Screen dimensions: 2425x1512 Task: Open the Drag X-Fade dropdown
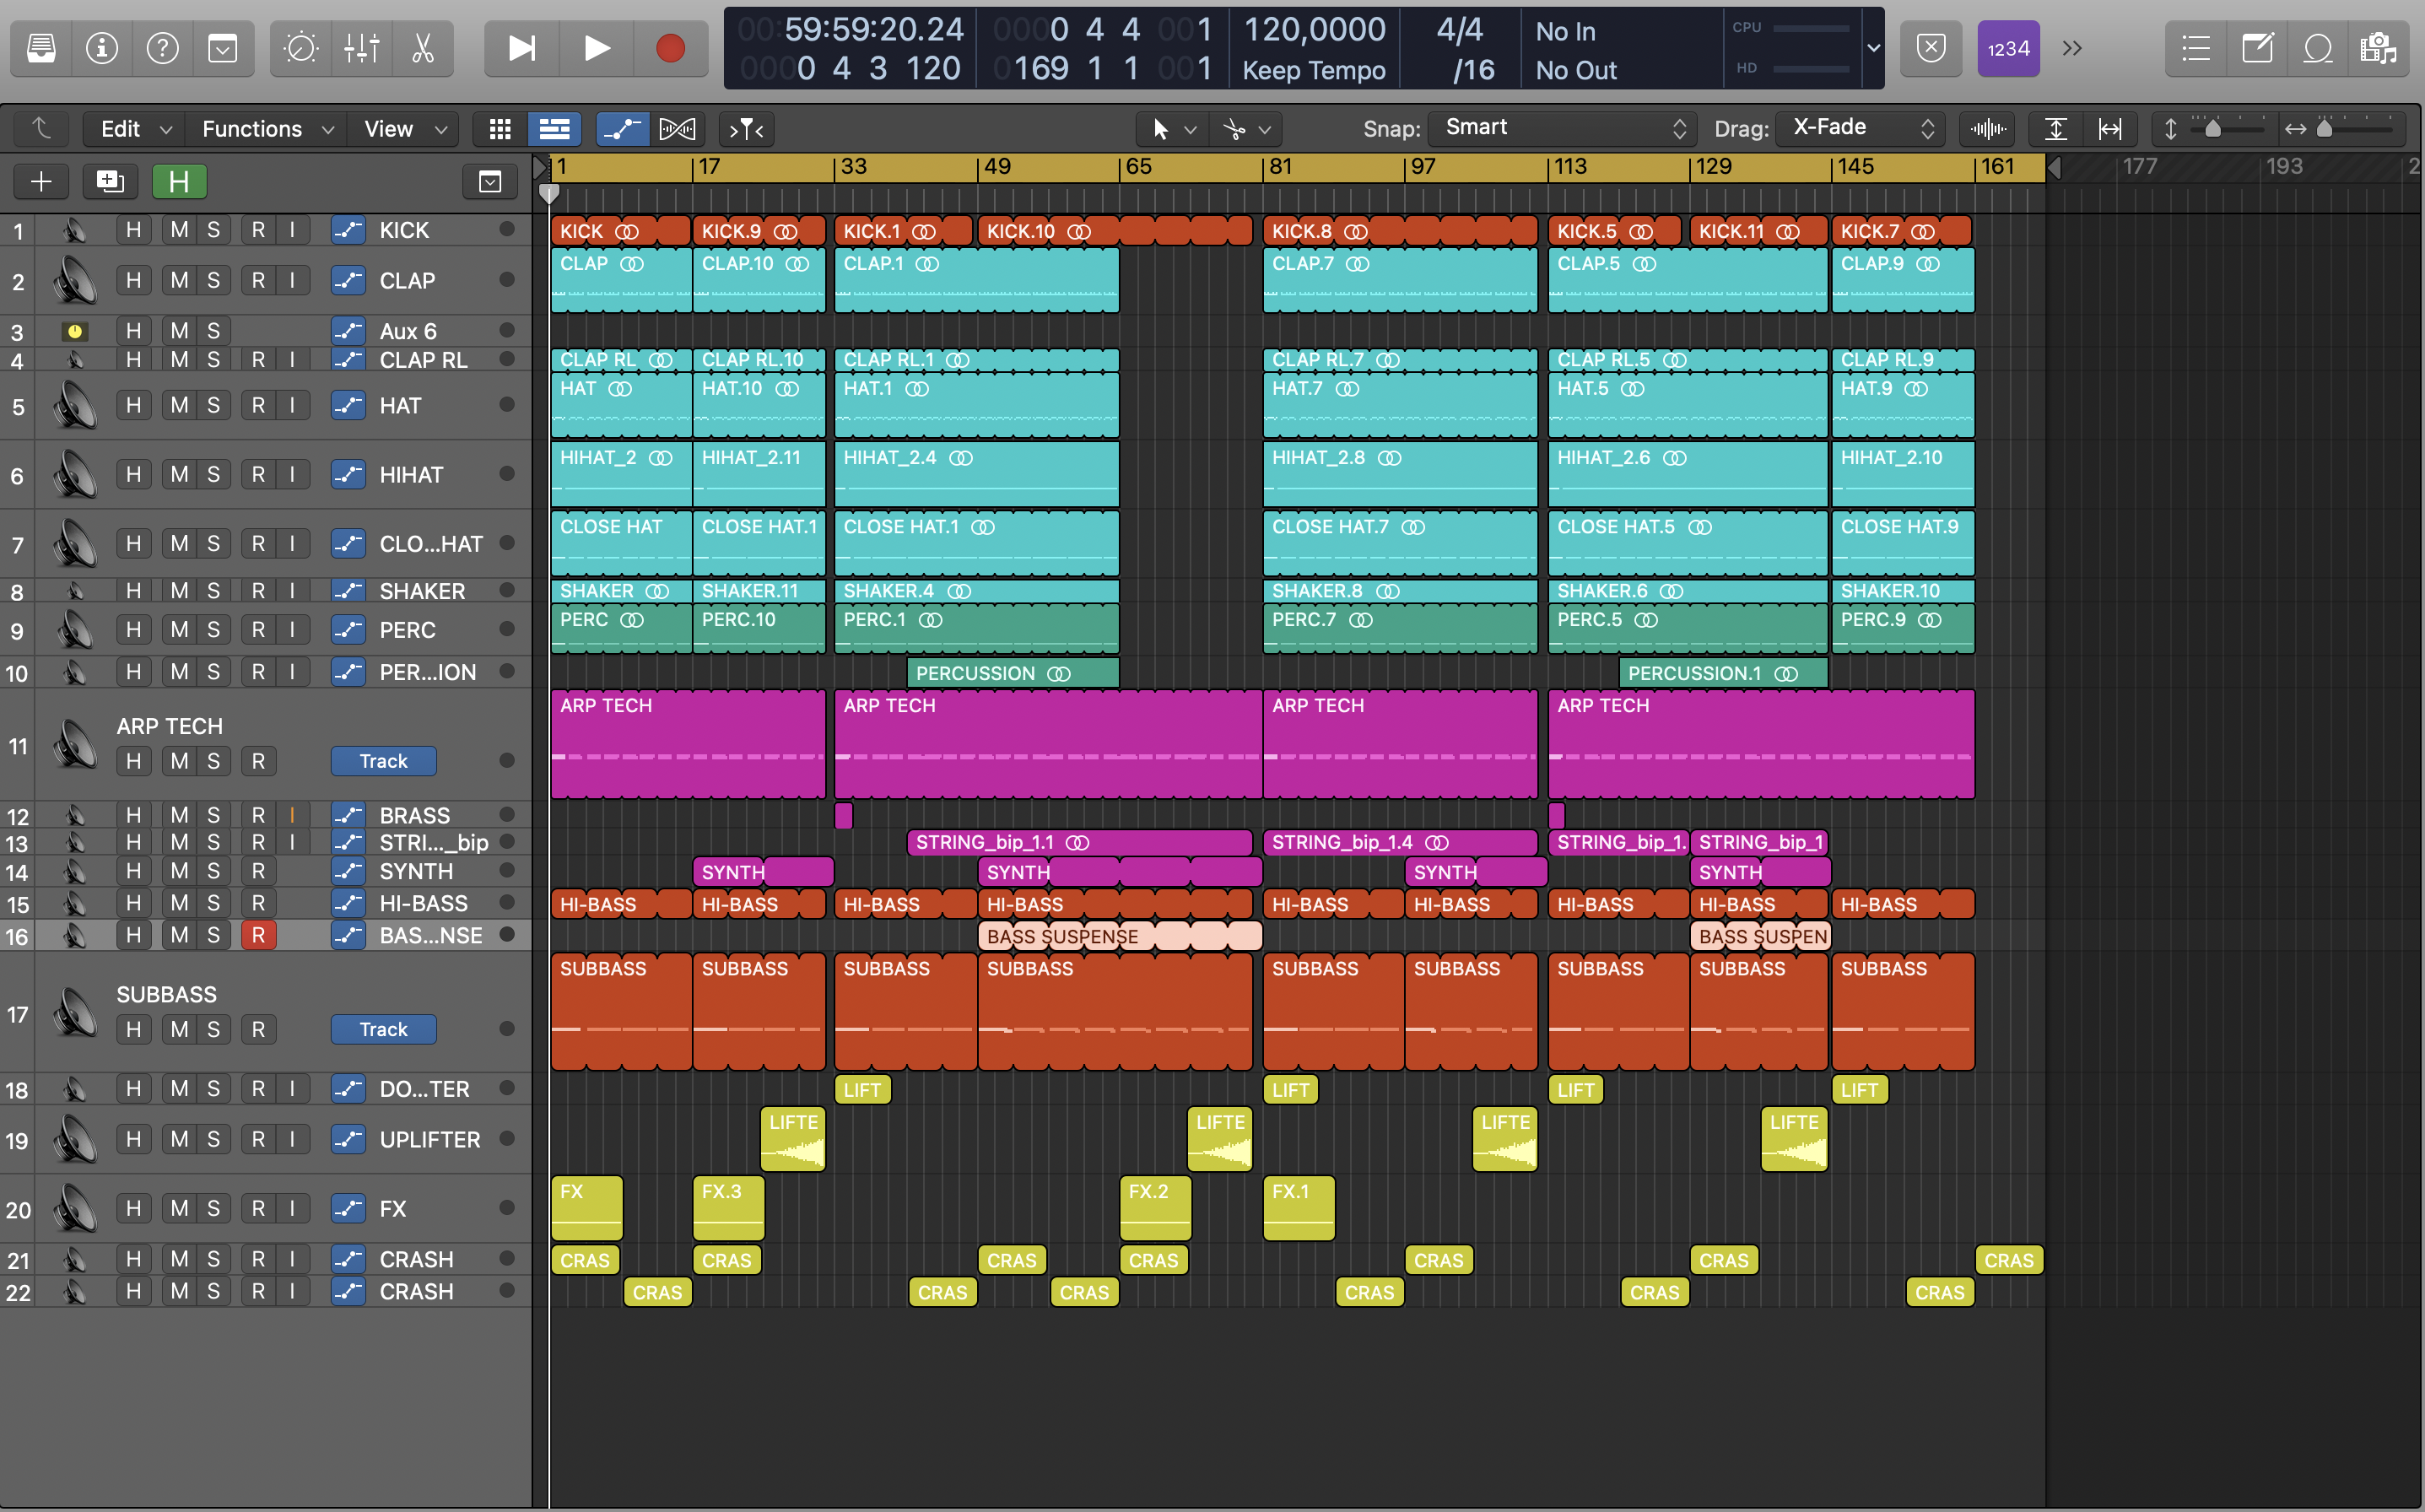[1860, 128]
